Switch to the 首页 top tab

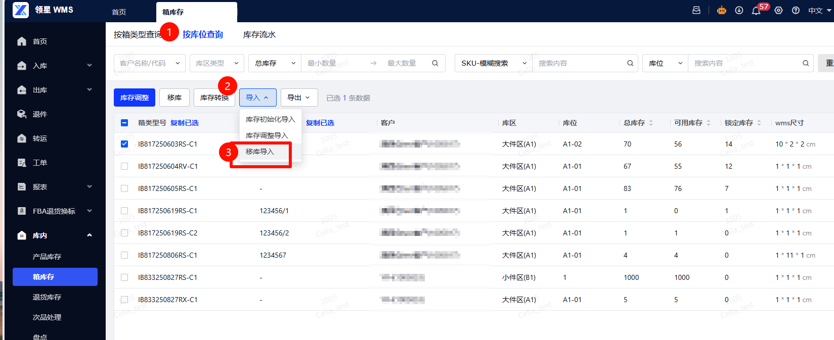119,12
